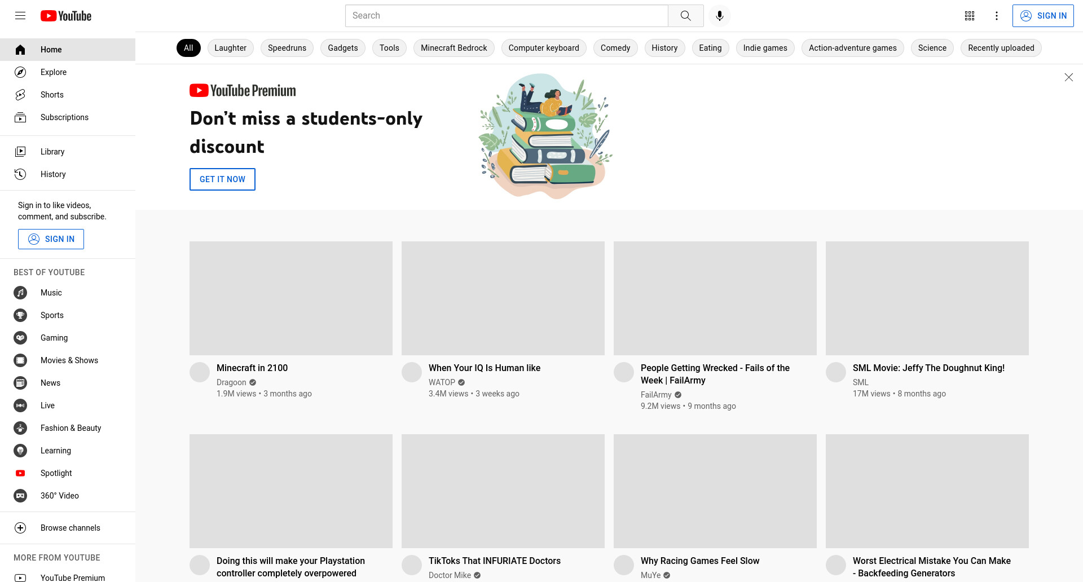This screenshot has width=1083, height=582.
Task: Click the YouTube logo
Action: [x=66, y=16]
